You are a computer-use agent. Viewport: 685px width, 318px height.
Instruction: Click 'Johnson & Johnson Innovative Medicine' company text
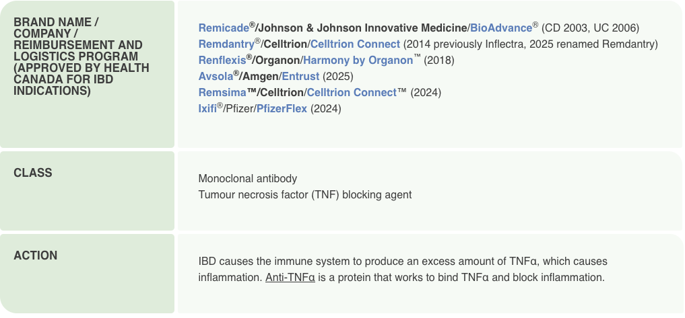tap(362, 28)
